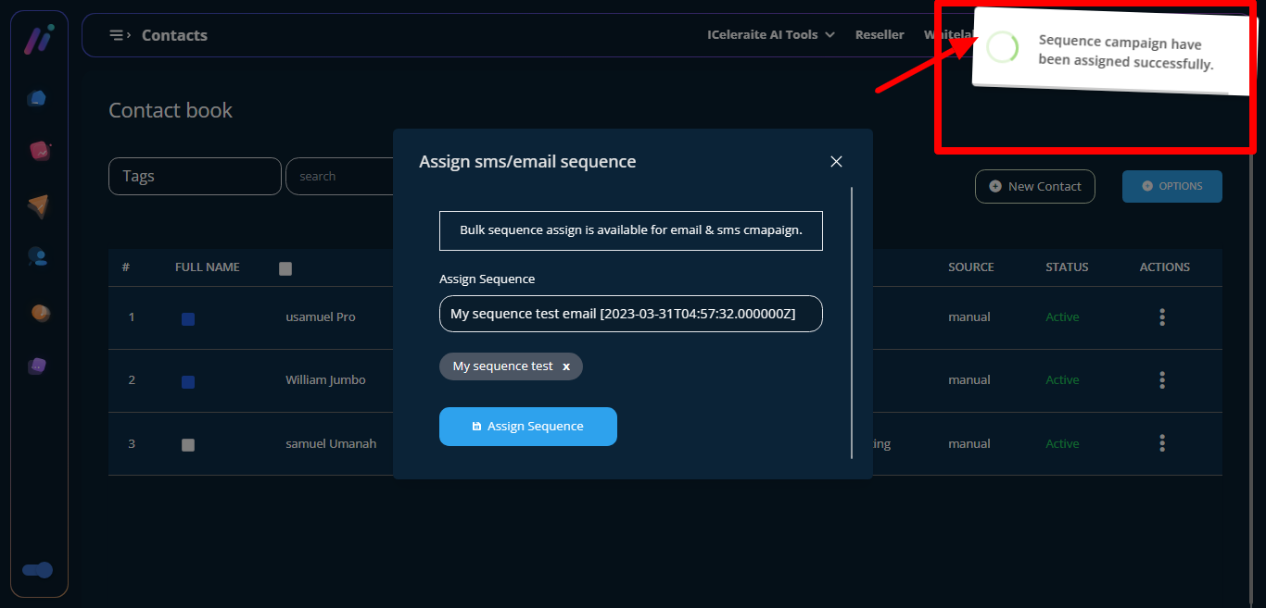Open the Assign Sequence selection box
Viewport: 1266px width, 608px height.
coord(630,314)
